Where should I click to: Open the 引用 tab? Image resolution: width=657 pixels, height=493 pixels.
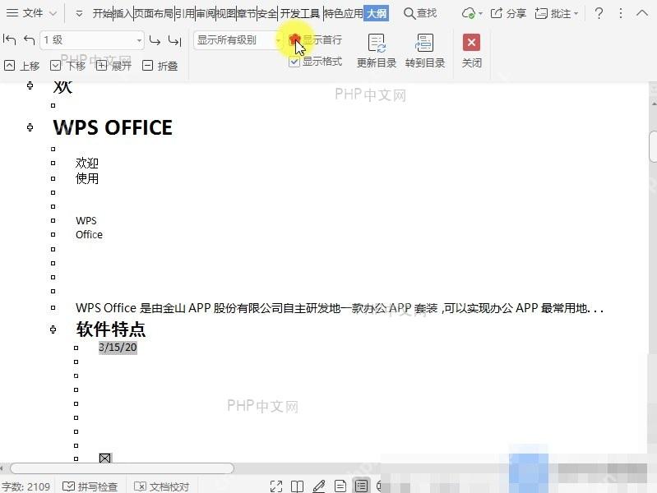(185, 13)
